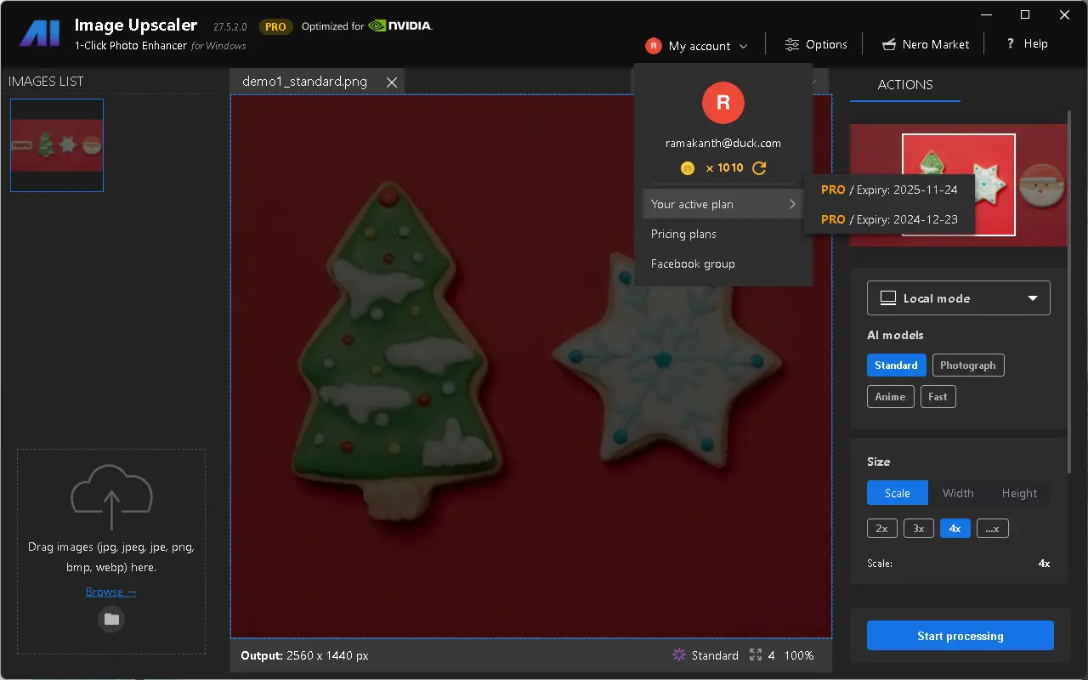
Task: Click the refresh credits icon
Action: [759, 168]
